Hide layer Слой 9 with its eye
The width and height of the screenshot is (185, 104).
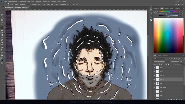pyautogui.click(x=154, y=68)
